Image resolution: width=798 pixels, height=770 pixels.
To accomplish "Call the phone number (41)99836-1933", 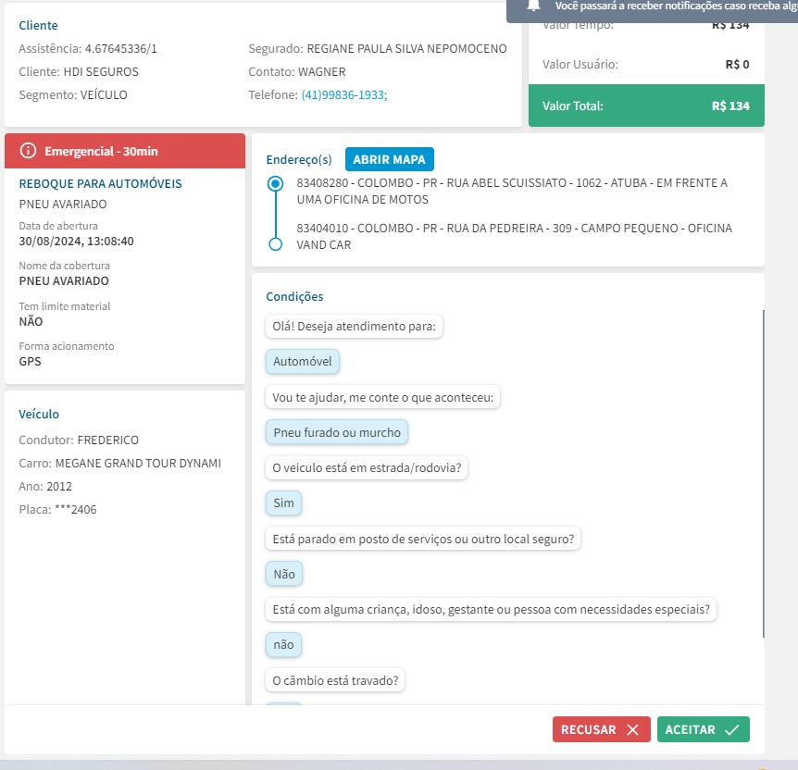I will pos(344,94).
